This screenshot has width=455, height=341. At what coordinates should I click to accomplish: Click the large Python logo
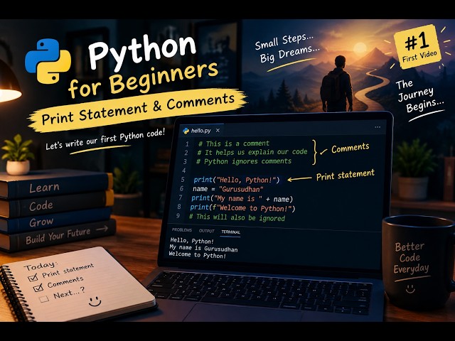click(x=48, y=61)
